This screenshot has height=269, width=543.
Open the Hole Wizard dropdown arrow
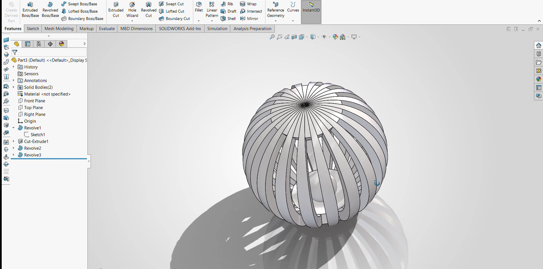point(132,21)
